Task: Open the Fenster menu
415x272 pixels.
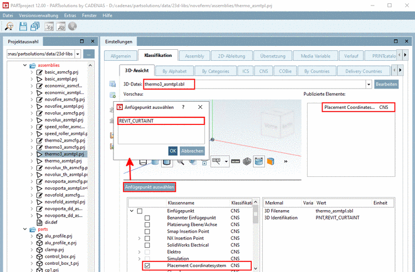Action: click(89, 15)
